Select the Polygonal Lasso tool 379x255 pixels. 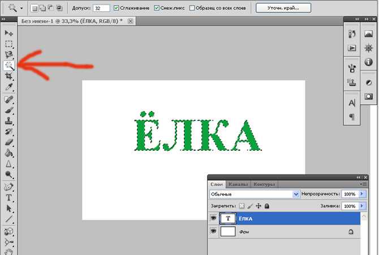point(8,55)
